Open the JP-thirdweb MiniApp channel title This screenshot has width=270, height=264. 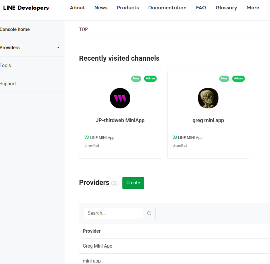coord(120,120)
